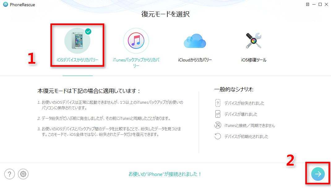
Task: Click the iTunesバックアップからリカバリー label
Action: (136, 63)
